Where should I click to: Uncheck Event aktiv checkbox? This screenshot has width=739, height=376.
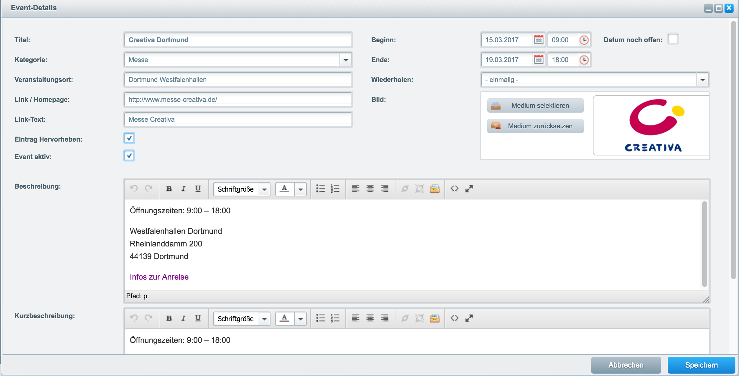pos(129,156)
